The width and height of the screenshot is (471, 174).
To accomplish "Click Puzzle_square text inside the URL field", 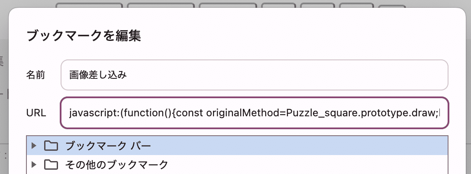I will pyautogui.click(x=310, y=113).
